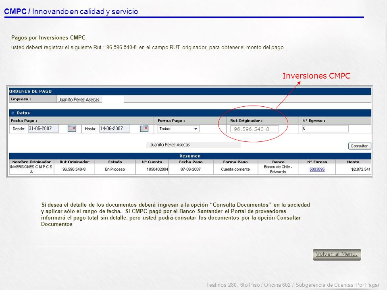Click the Consultar button
The height and width of the screenshot is (290, 387).
tap(360, 146)
